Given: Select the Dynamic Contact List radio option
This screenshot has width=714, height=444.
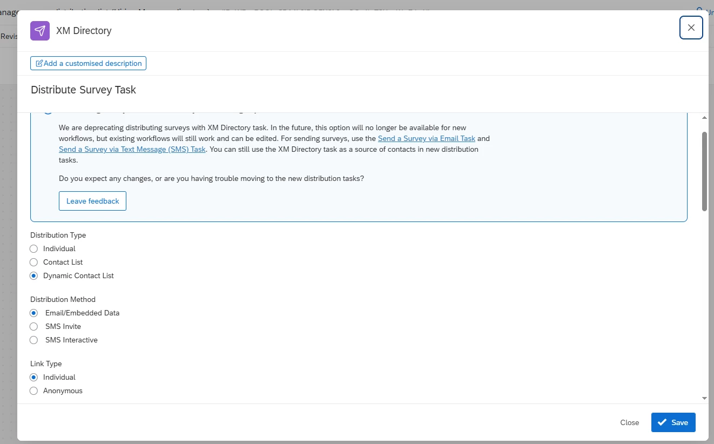Looking at the screenshot, I should coord(33,275).
